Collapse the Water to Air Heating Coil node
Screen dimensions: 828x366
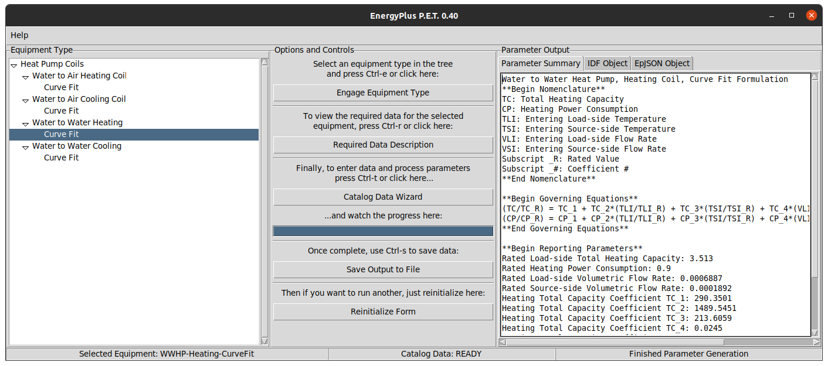pyautogui.click(x=26, y=77)
